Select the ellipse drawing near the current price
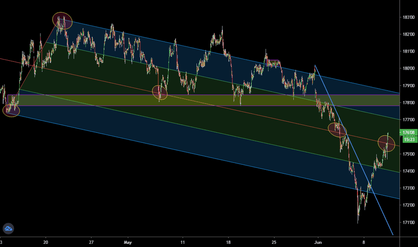Viewport: 418px width, 247px height. pyautogui.click(x=386, y=143)
